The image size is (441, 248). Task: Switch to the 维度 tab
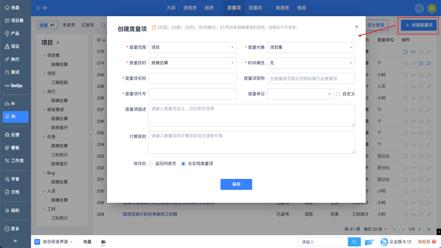[x=302, y=8]
